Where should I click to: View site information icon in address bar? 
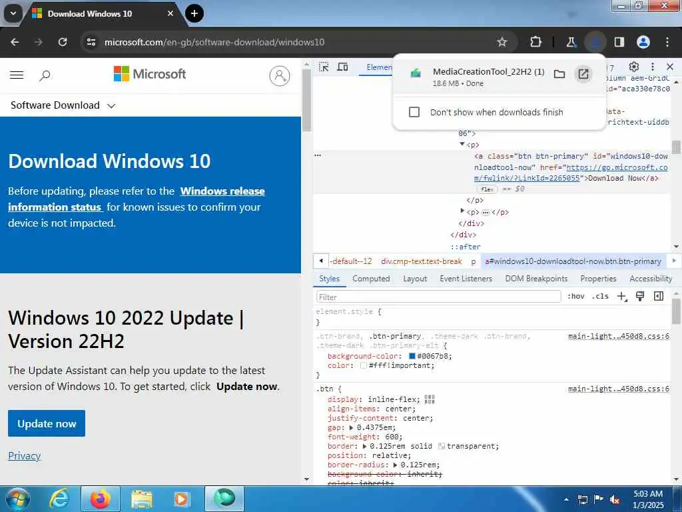91,42
